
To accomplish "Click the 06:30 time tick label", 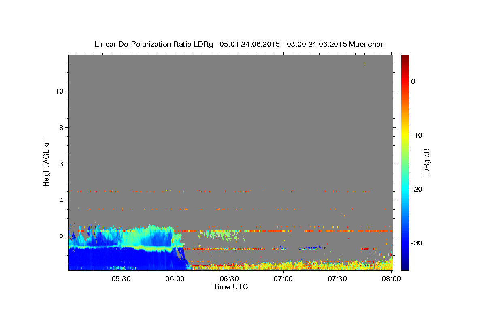I will pos(229,279).
